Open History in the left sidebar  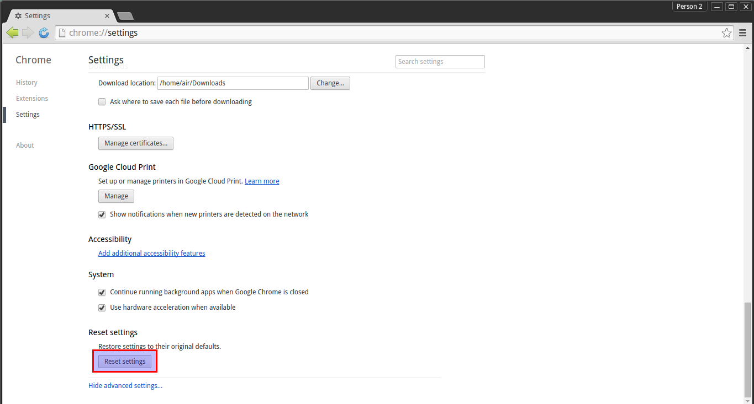pyautogui.click(x=27, y=83)
